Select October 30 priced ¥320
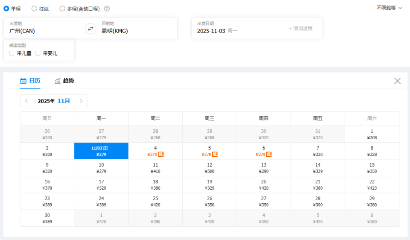This screenshot has width=410, height=240. [264, 134]
